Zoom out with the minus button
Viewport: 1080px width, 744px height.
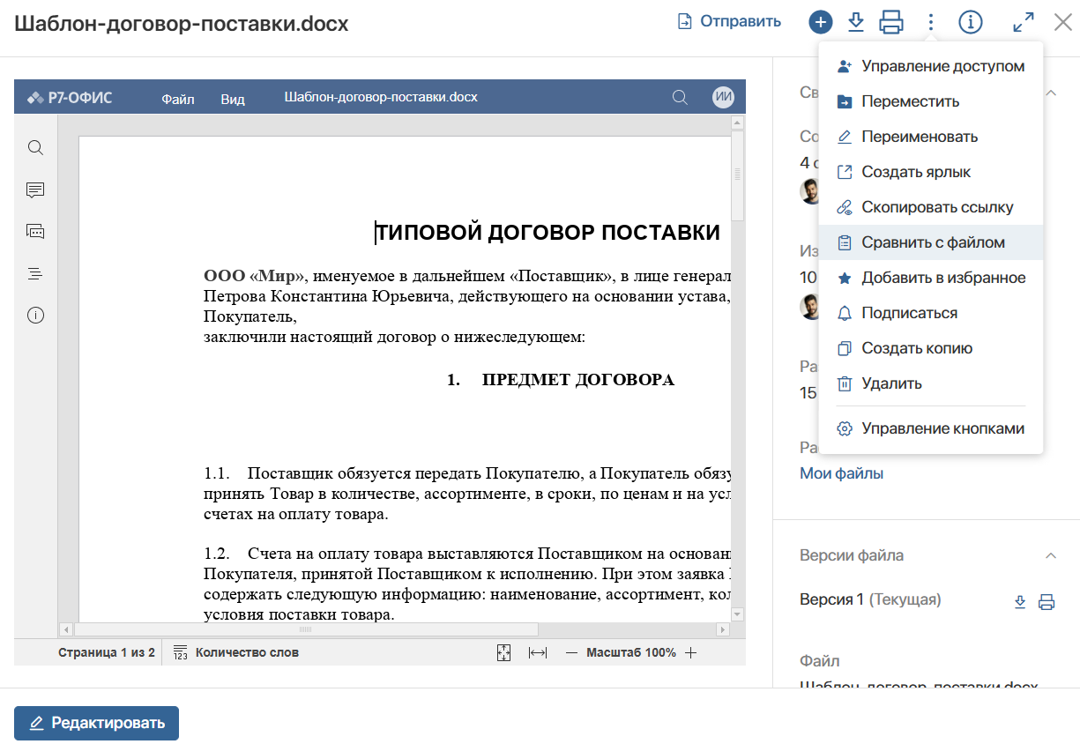[x=571, y=652]
